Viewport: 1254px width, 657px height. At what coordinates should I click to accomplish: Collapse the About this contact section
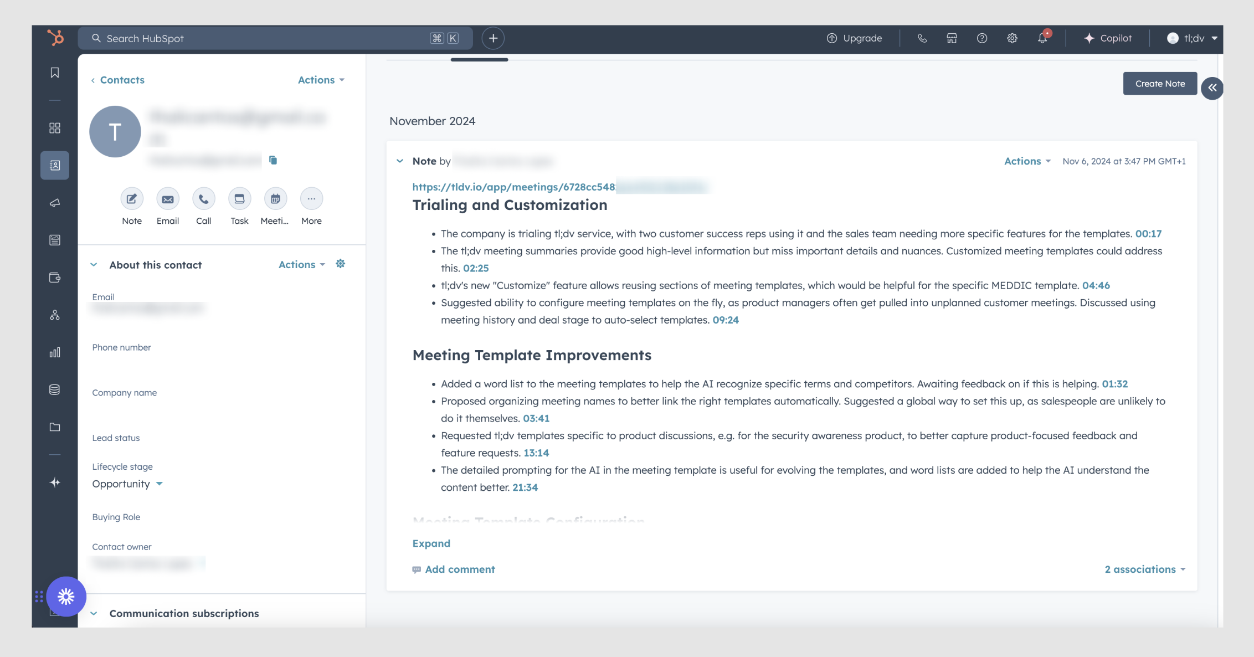coord(94,265)
